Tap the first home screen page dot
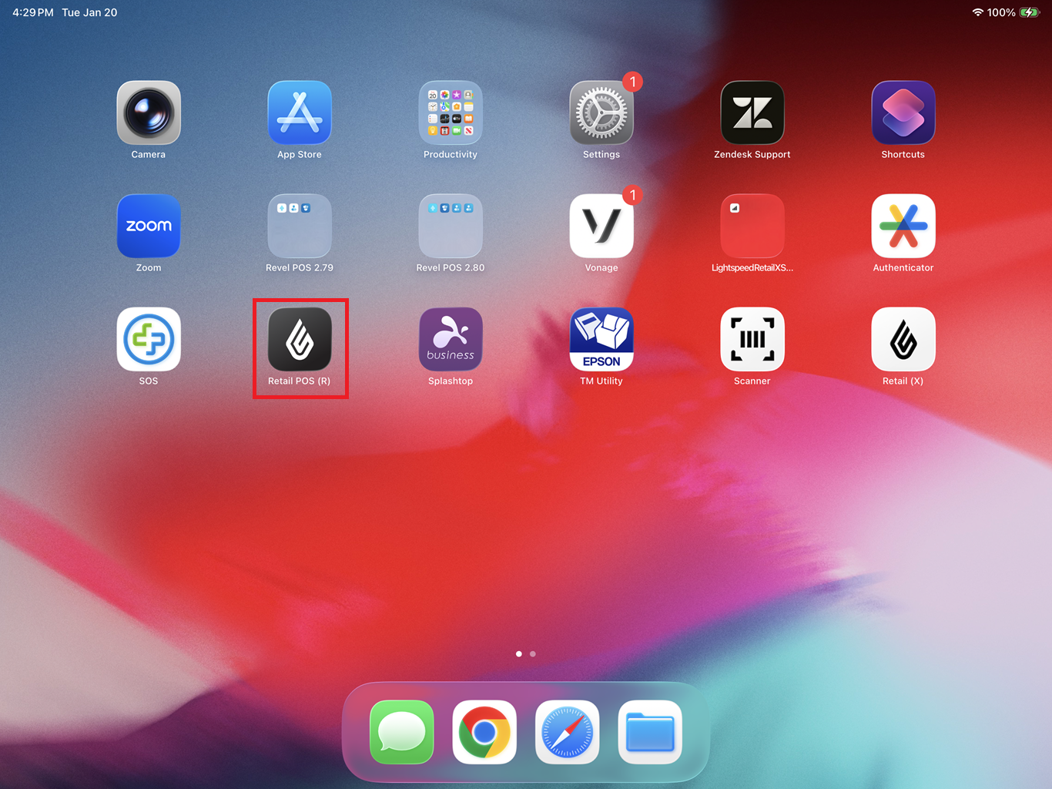Viewport: 1052px width, 789px height. [x=519, y=654]
